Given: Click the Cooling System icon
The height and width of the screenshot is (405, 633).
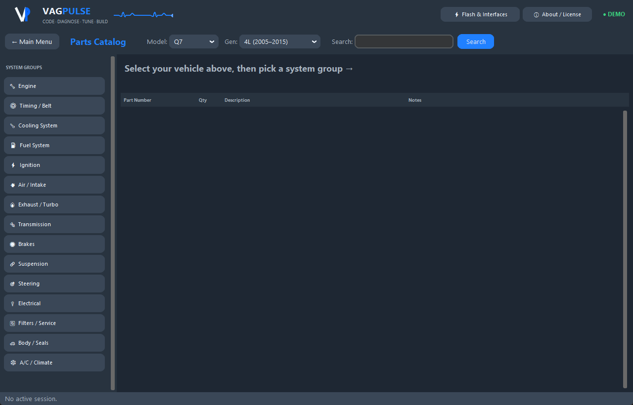Looking at the screenshot, I should point(12,125).
